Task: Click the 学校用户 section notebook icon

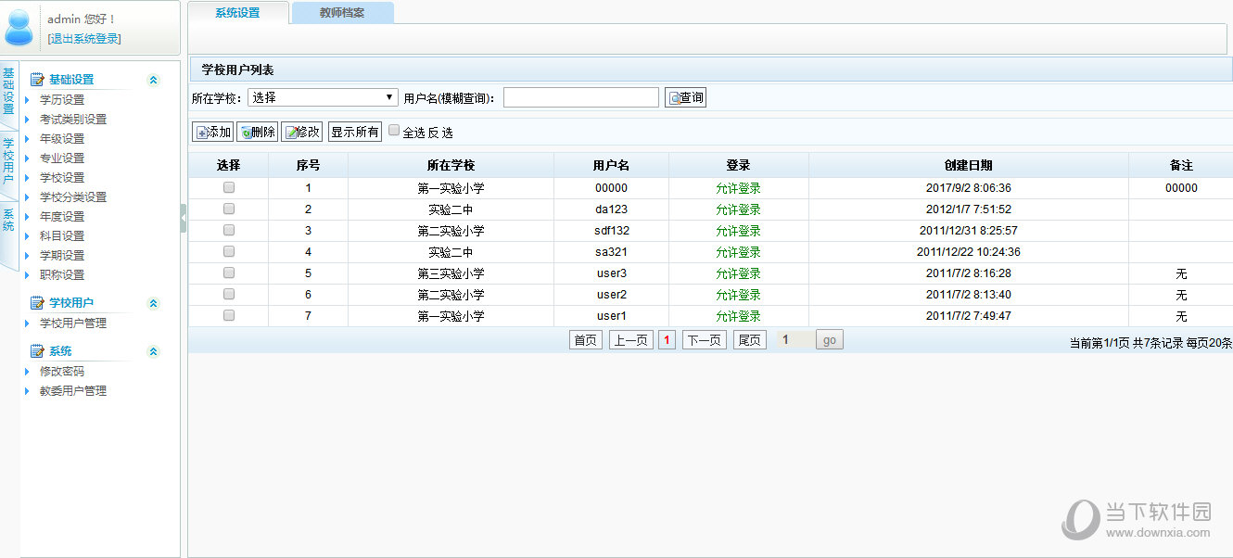Action: (37, 303)
